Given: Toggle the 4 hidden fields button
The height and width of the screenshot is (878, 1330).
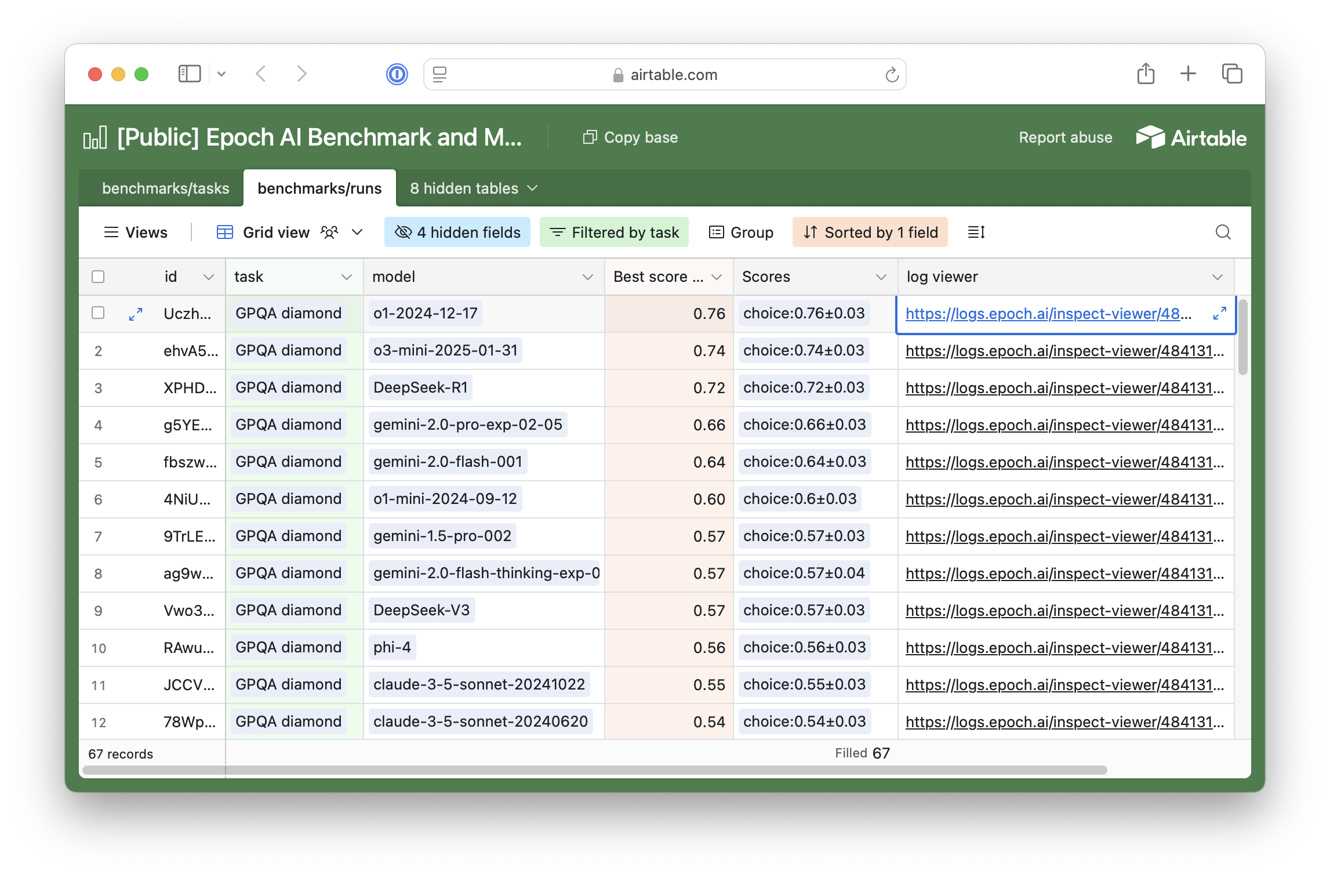Looking at the screenshot, I should coord(457,232).
